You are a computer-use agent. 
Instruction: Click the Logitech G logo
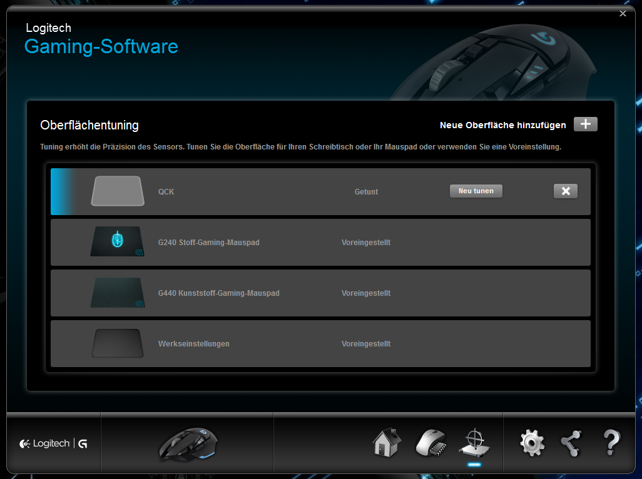pyautogui.click(x=53, y=443)
